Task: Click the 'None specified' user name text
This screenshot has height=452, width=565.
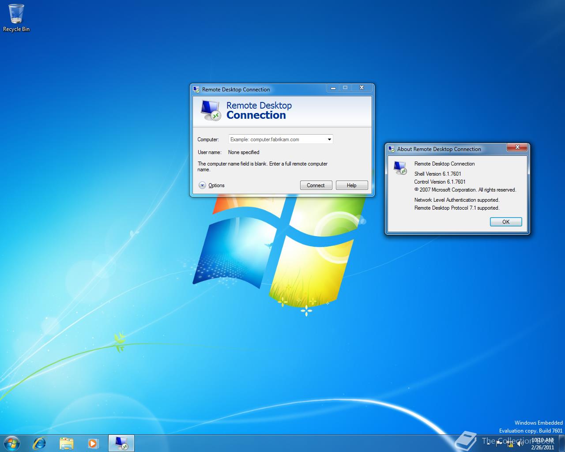Action: pyautogui.click(x=244, y=152)
